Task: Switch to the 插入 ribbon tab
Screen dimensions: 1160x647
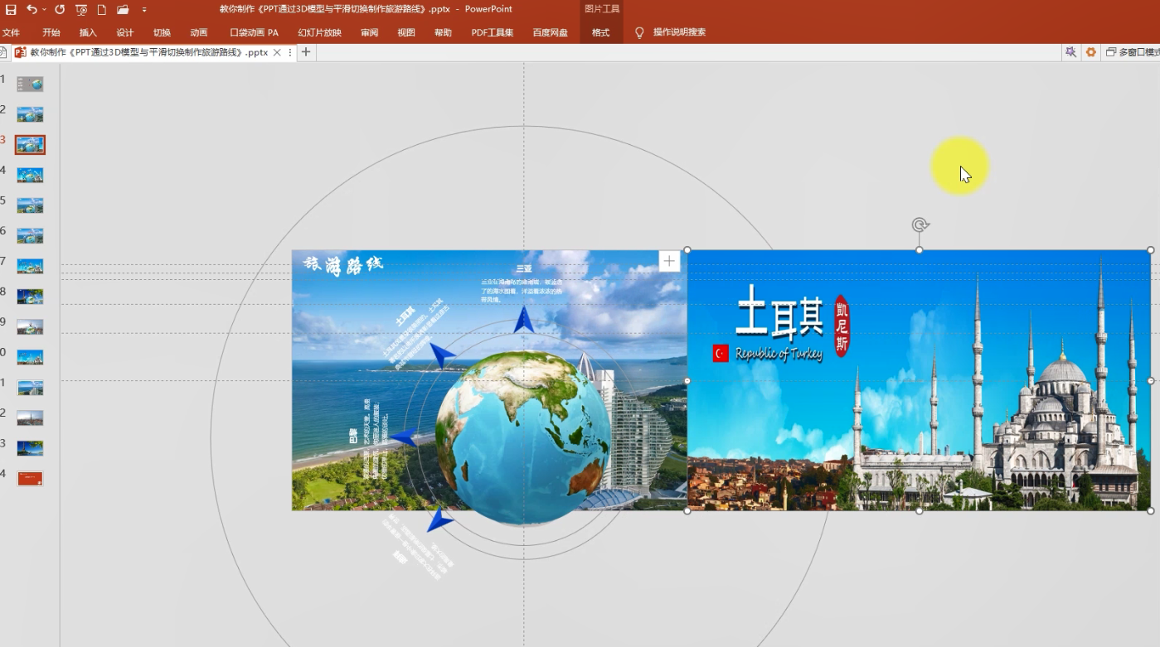Action: coord(88,32)
